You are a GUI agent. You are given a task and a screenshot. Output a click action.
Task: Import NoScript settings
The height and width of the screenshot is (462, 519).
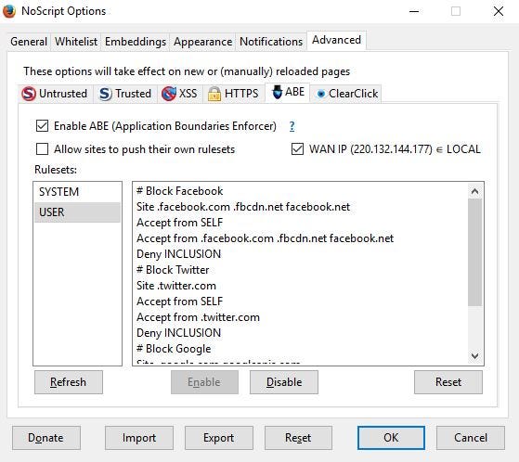(x=139, y=438)
